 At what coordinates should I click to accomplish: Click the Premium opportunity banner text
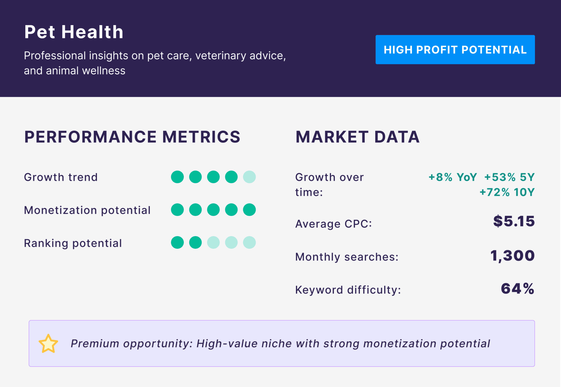click(280, 344)
